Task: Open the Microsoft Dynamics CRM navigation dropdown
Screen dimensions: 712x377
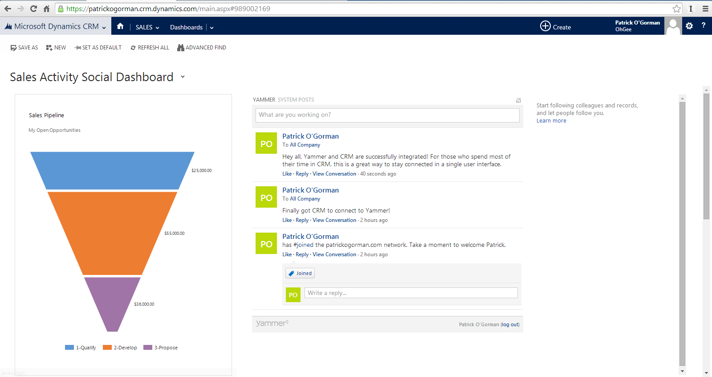Action: point(104,28)
